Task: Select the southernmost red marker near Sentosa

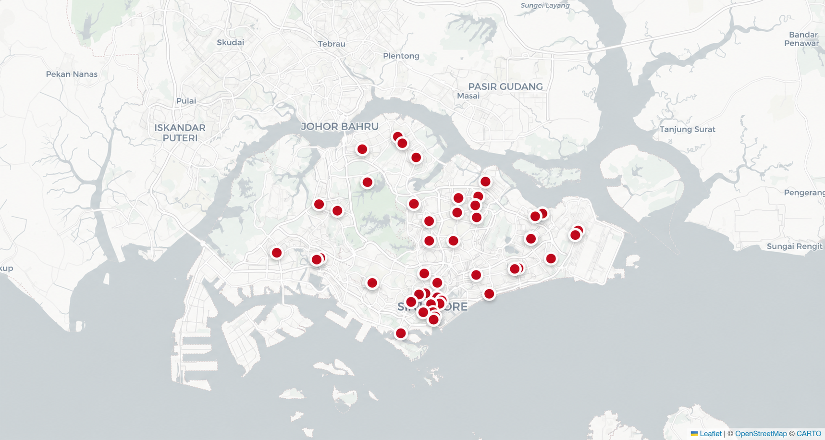Action: pyautogui.click(x=401, y=333)
